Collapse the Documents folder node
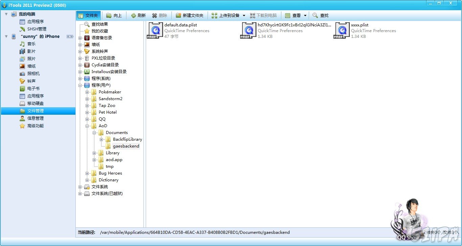 click(x=94, y=133)
